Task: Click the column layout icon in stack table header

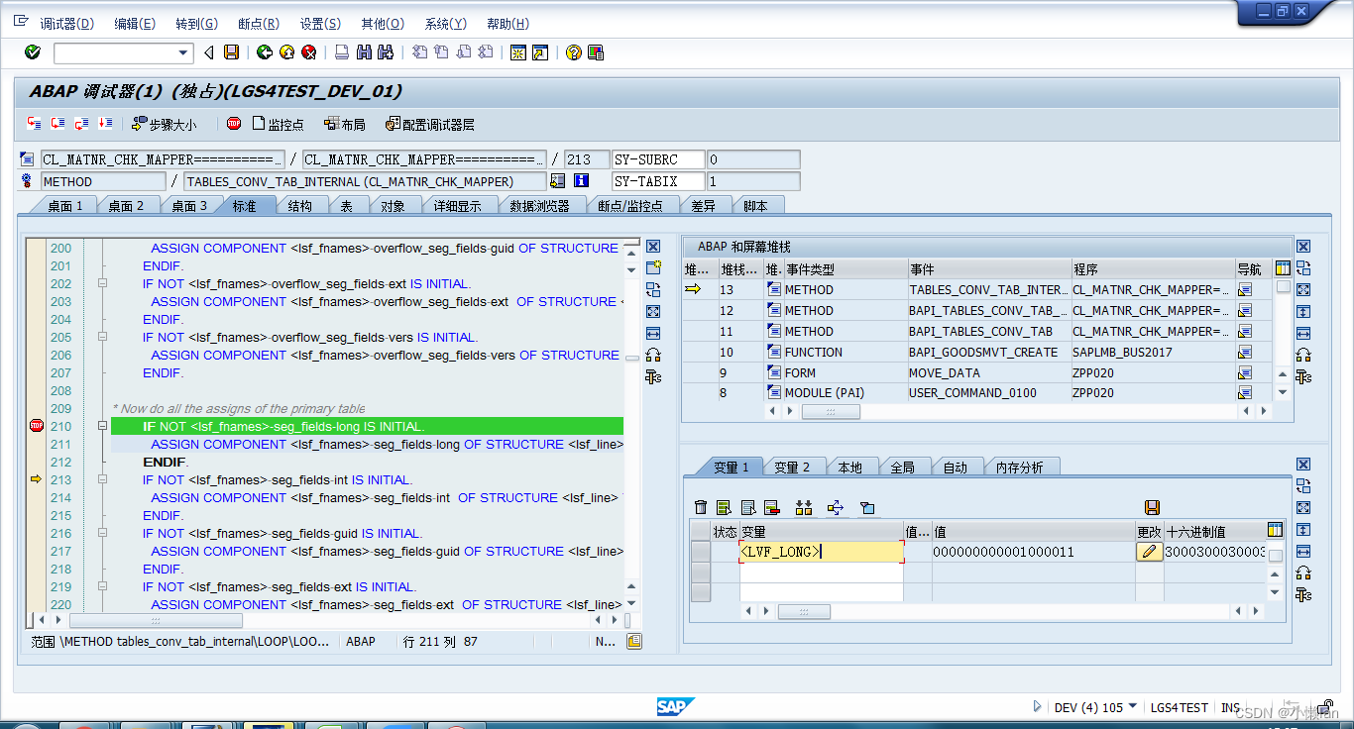Action: click(1284, 268)
